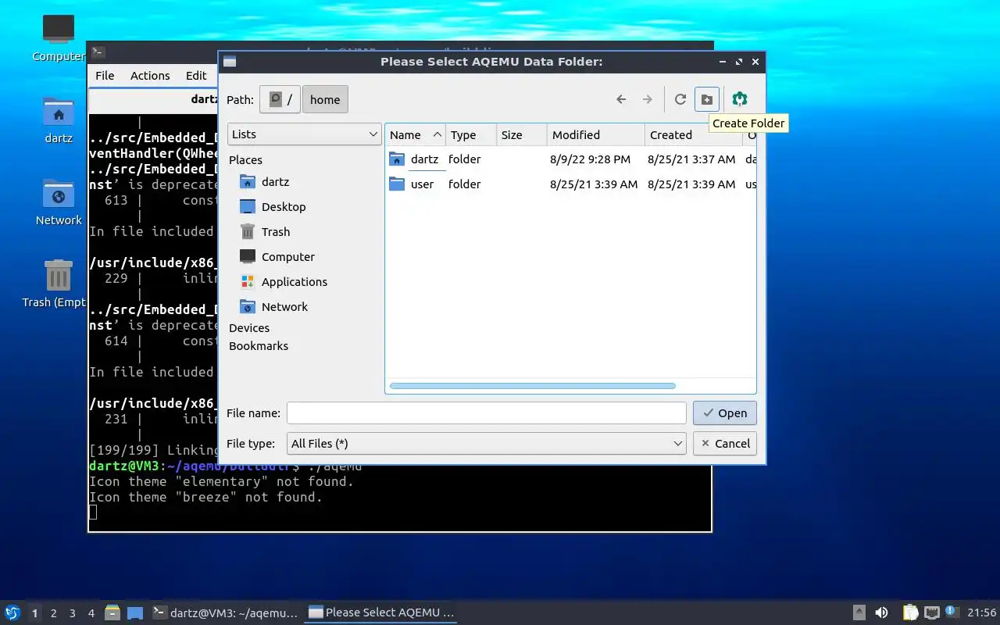Switch to workspace 1 in the pager

click(34, 613)
